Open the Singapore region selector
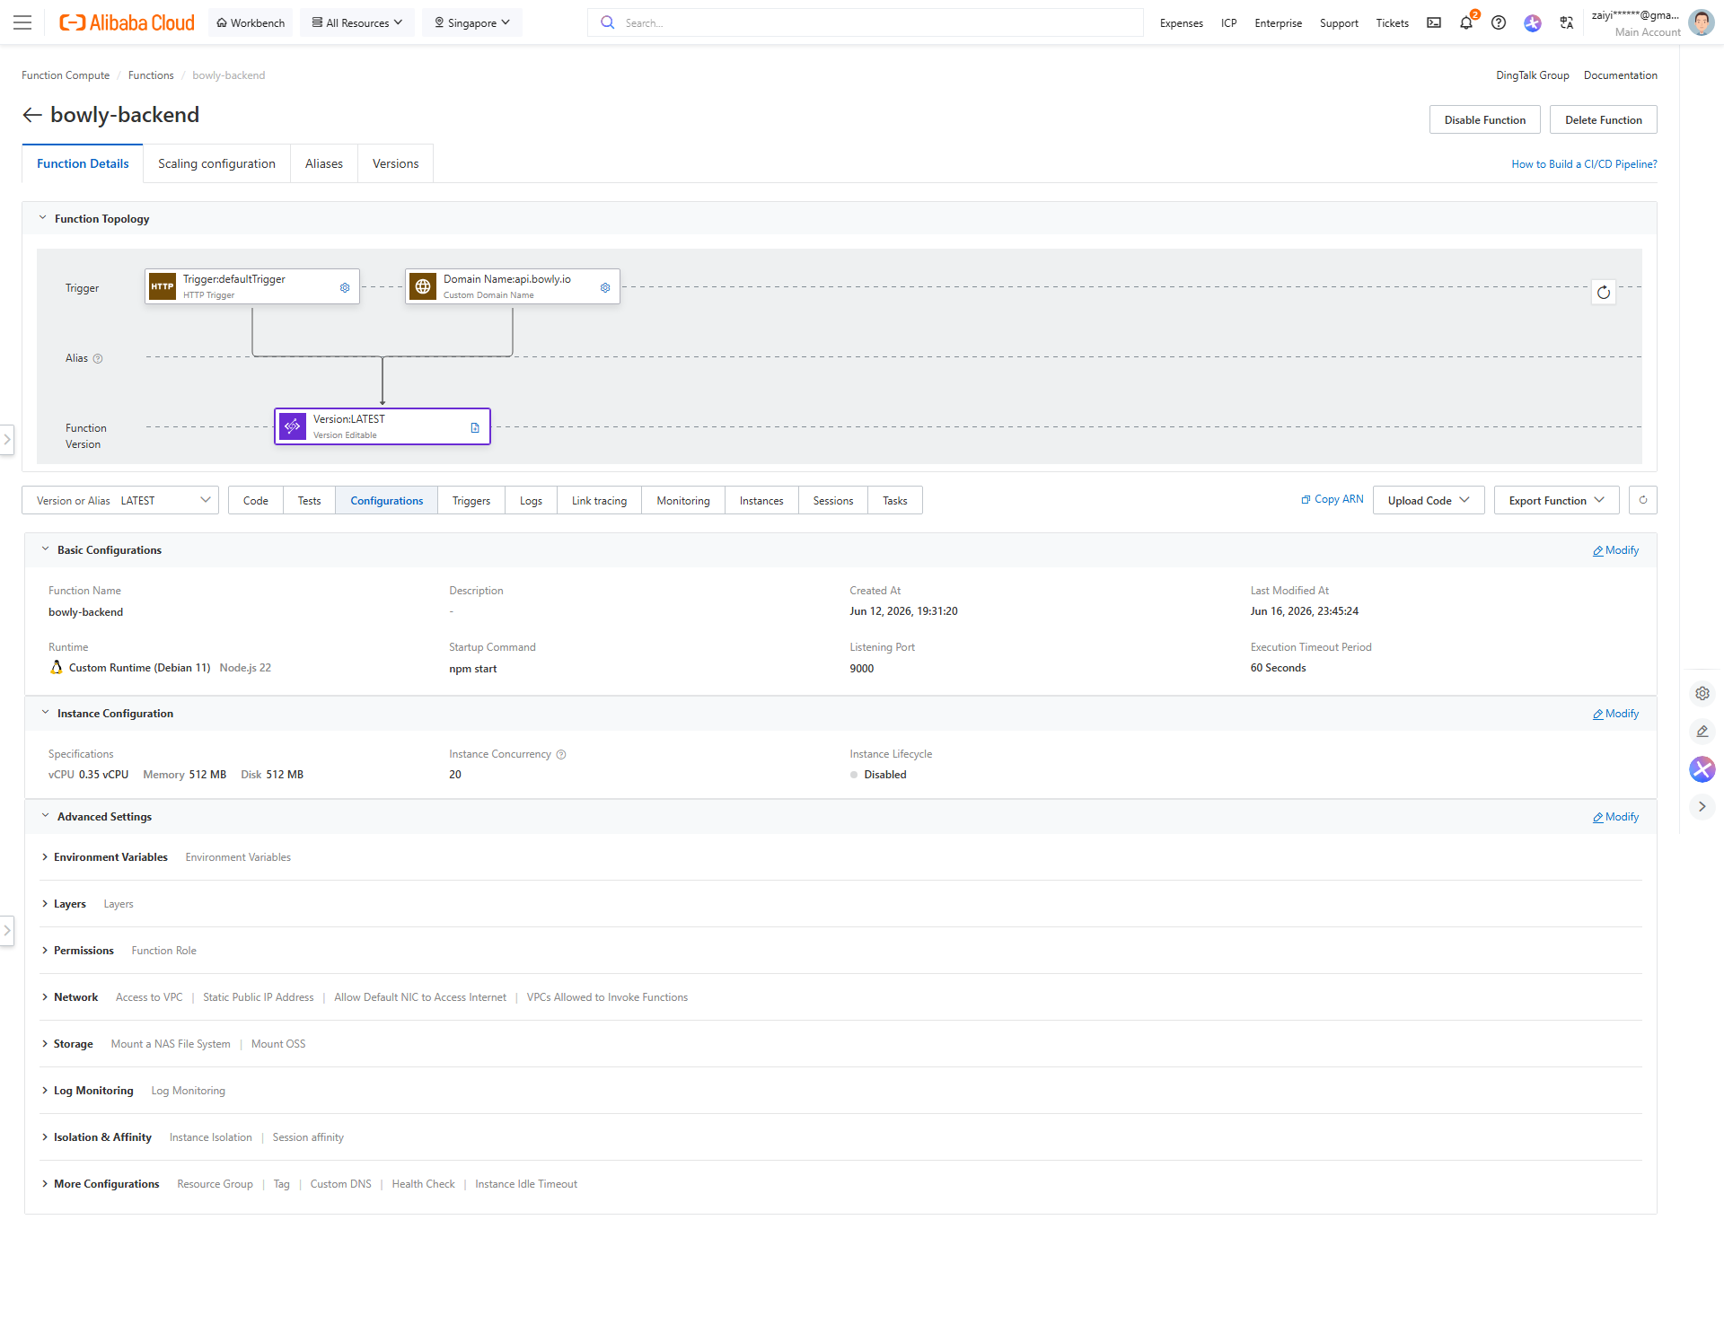The image size is (1724, 1325). (x=472, y=22)
